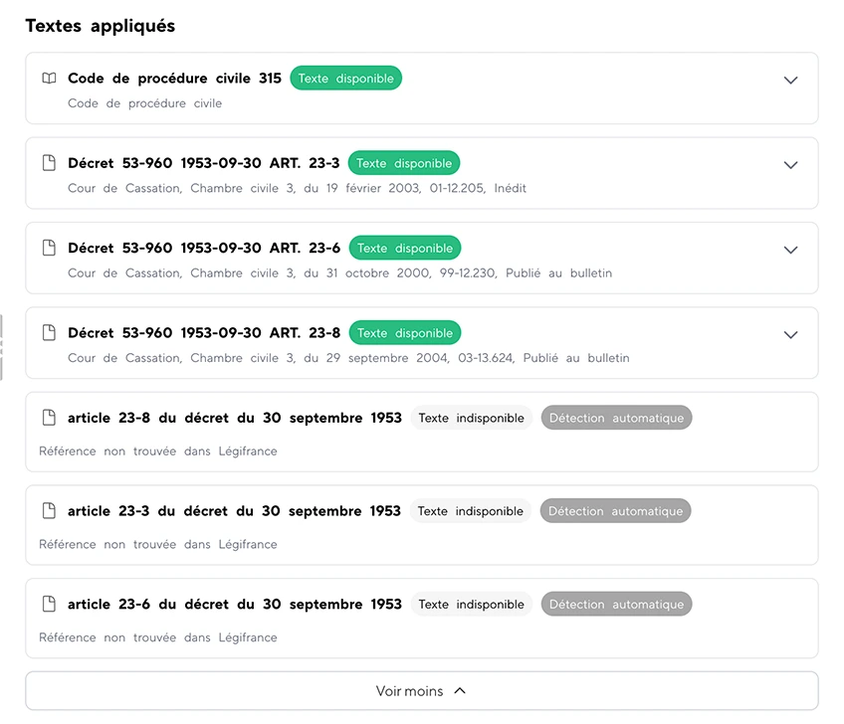The height and width of the screenshot is (724, 844).
Task: Click document icon beside article 23-6 du décret
Action: coord(49,605)
